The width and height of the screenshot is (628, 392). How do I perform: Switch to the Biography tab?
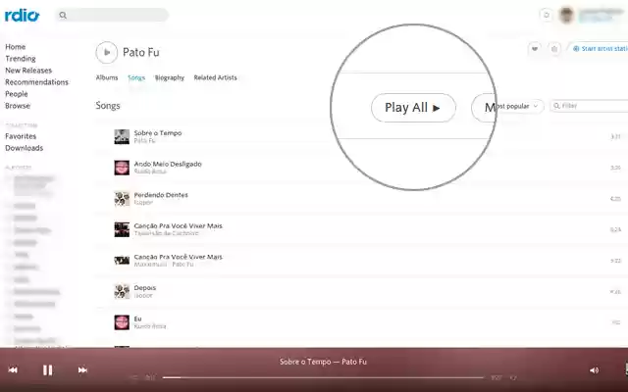pos(170,77)
